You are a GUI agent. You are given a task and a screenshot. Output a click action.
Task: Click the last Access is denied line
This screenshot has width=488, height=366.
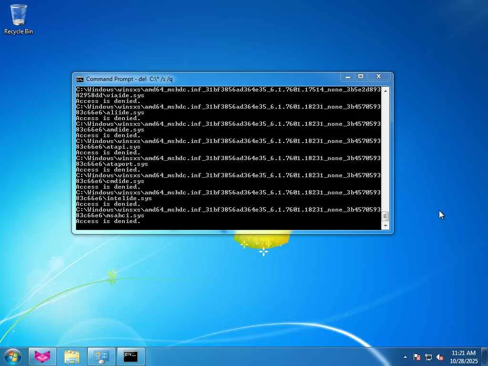pyautogui.click(x=108, y=221)
